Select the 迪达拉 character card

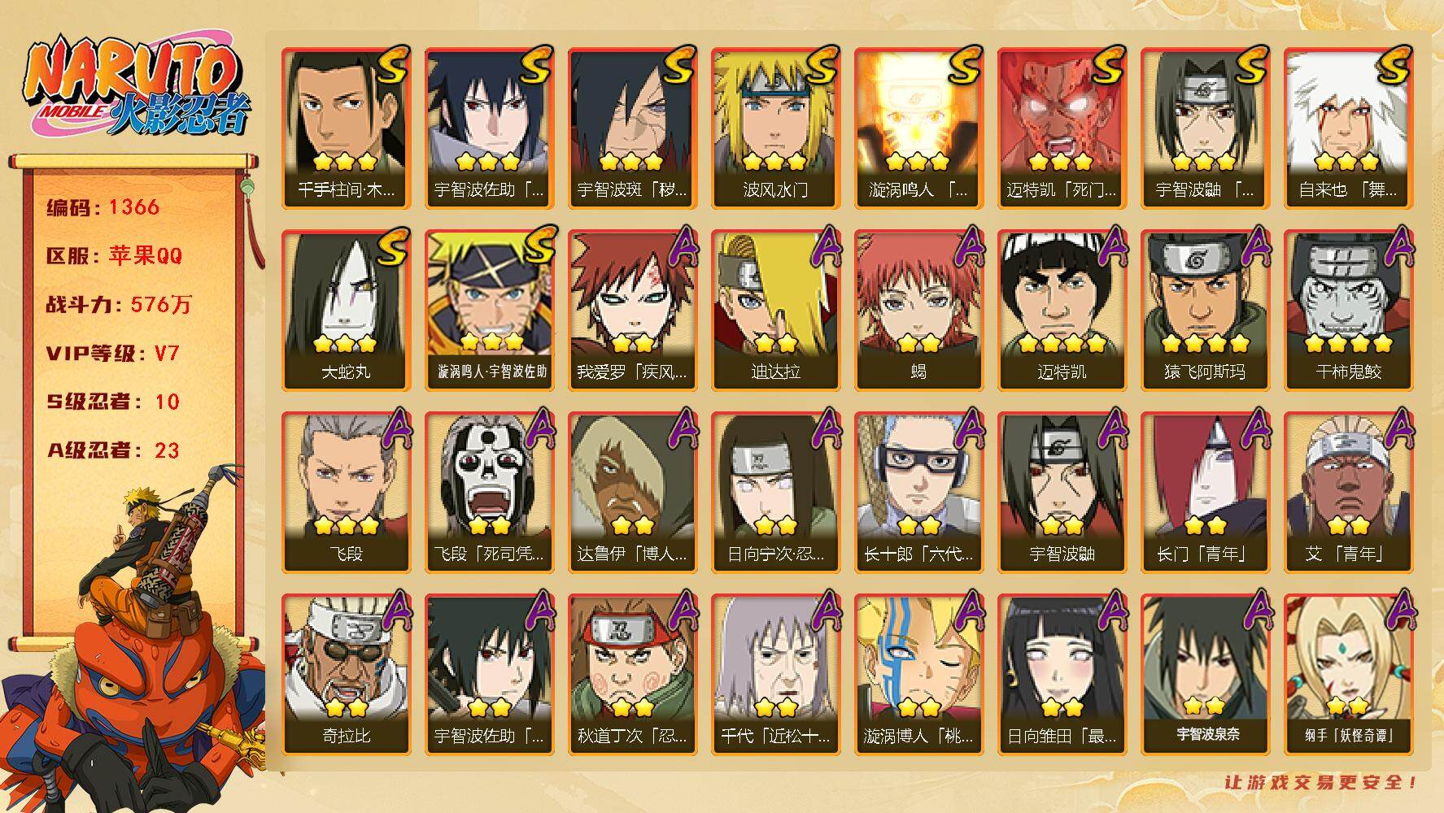click(x=775, y=311)
